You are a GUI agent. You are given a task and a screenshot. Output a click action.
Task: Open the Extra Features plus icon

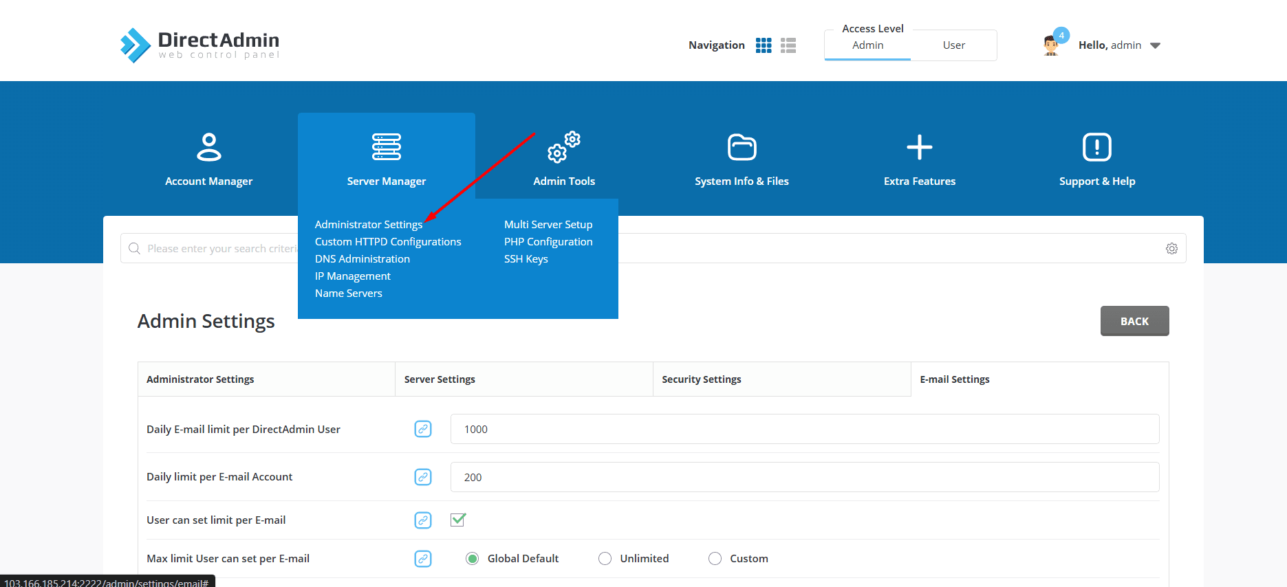click(919, 147)
